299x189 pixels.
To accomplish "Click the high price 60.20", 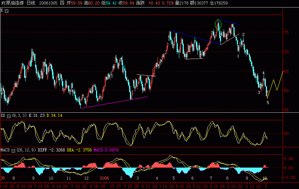I will click(x=94, y=3).
